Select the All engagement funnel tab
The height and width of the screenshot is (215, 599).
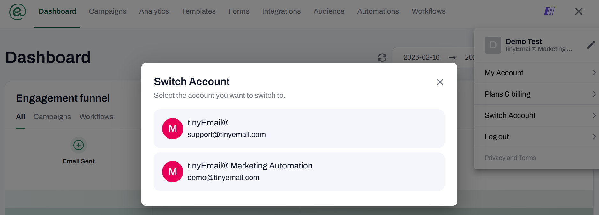20,117
